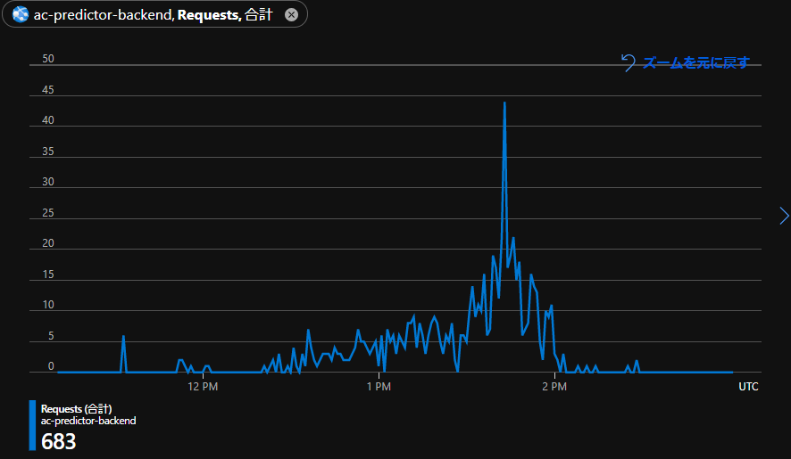Click the 5 y-axis label
The image size is (791, 459).
(51, 335)
